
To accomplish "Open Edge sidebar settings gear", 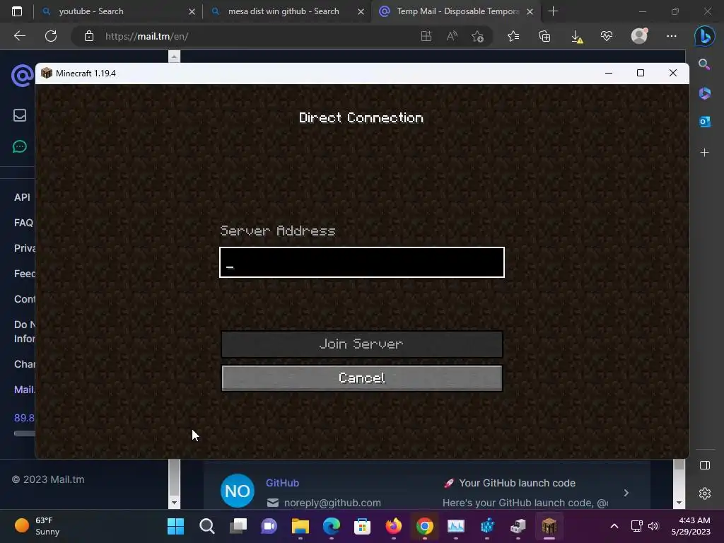I will point(705,494).
